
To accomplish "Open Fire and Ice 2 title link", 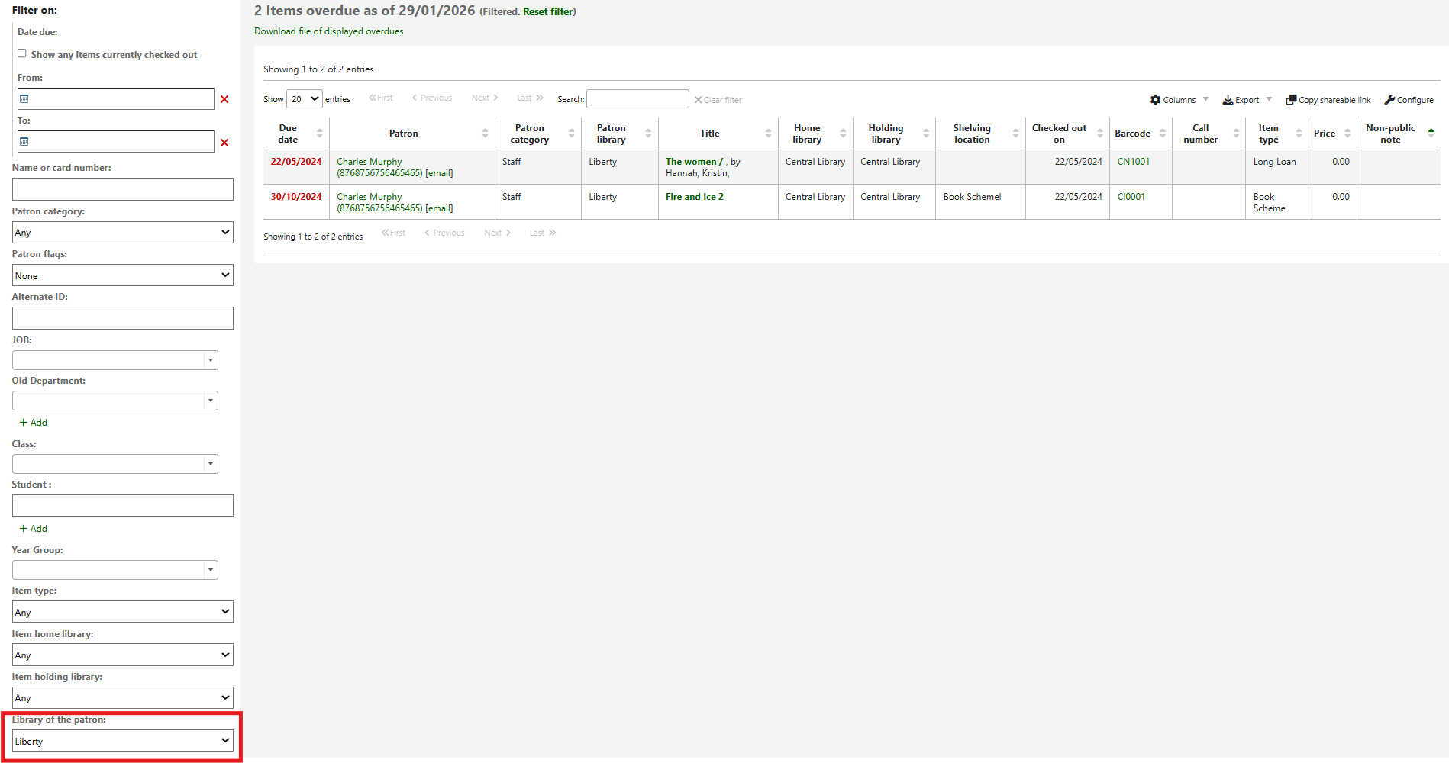I will tap(695, 197).
